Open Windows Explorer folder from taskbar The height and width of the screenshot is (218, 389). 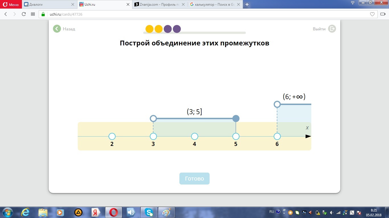tap(43, 212)
